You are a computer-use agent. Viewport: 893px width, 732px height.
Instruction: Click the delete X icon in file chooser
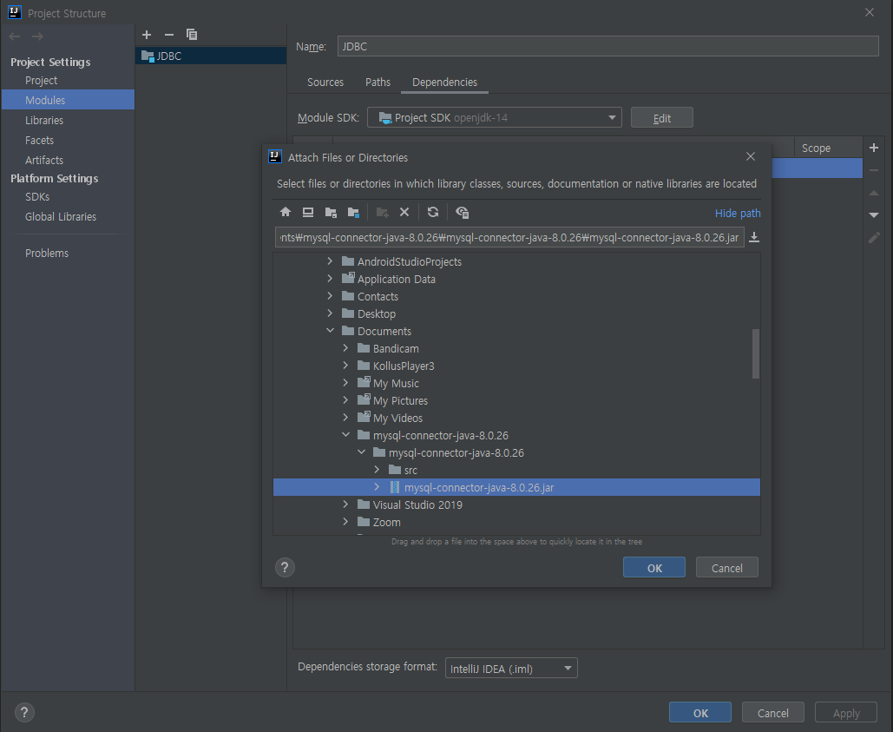[x=404, y=213]
